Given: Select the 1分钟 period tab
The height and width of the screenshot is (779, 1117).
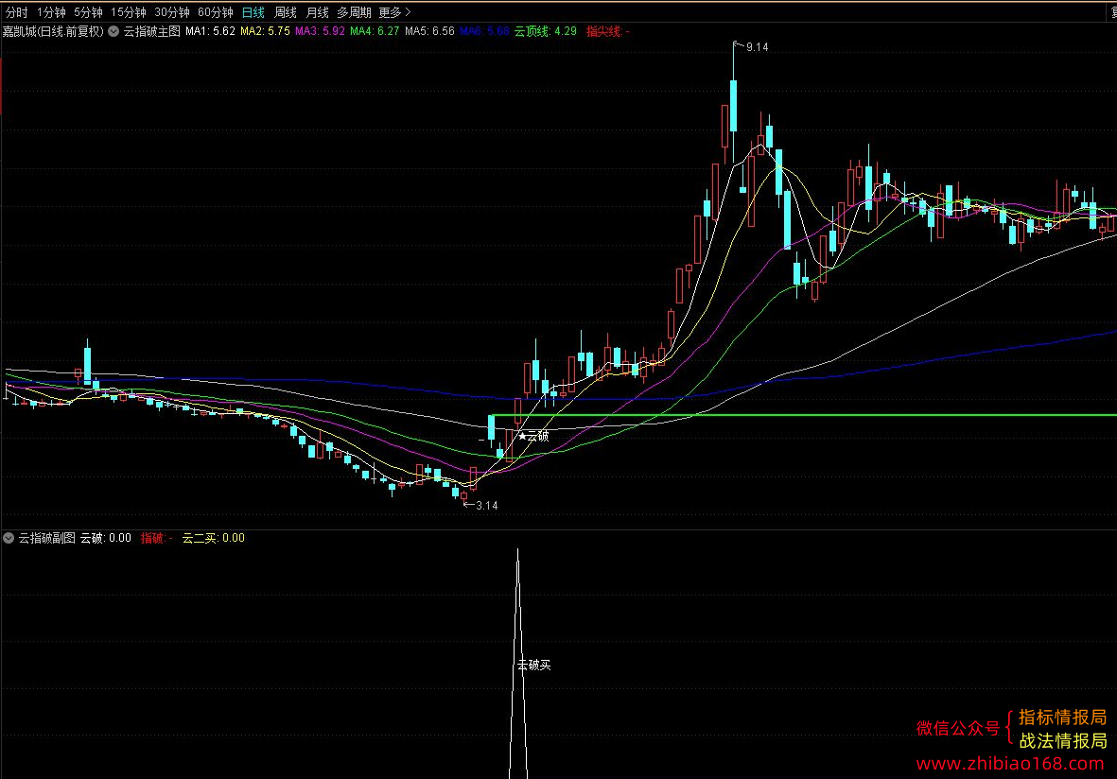Looking at the screenshot, I should (x=51, y=12).
